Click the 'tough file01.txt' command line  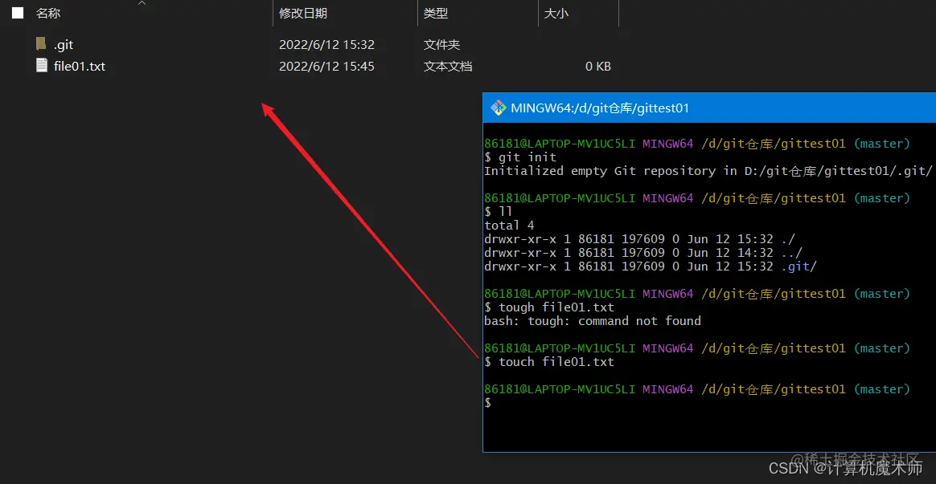click(549, 307)
